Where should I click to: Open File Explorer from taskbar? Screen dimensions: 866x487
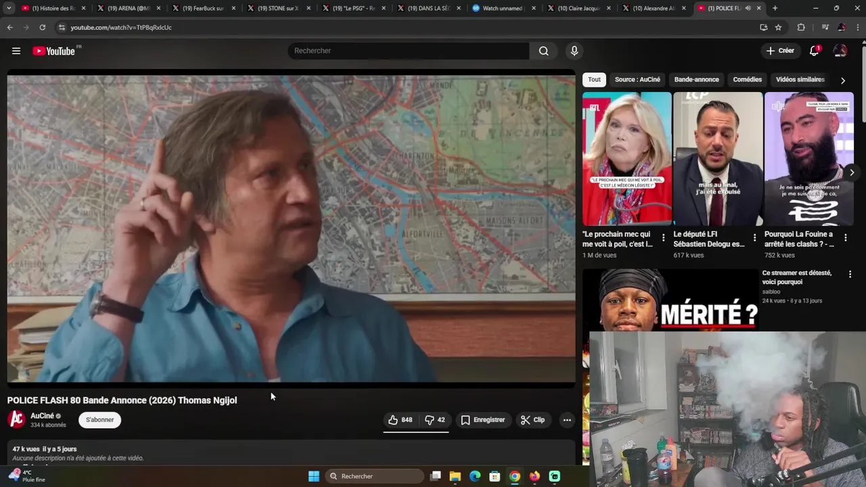(455, 476)
